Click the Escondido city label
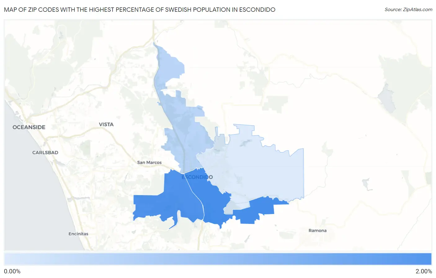436x278 pixels. (x=197, y=177)
